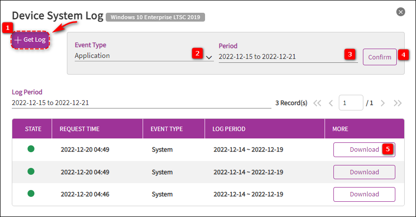
Task: Click the Period date range field
Action: pos(280,56)
